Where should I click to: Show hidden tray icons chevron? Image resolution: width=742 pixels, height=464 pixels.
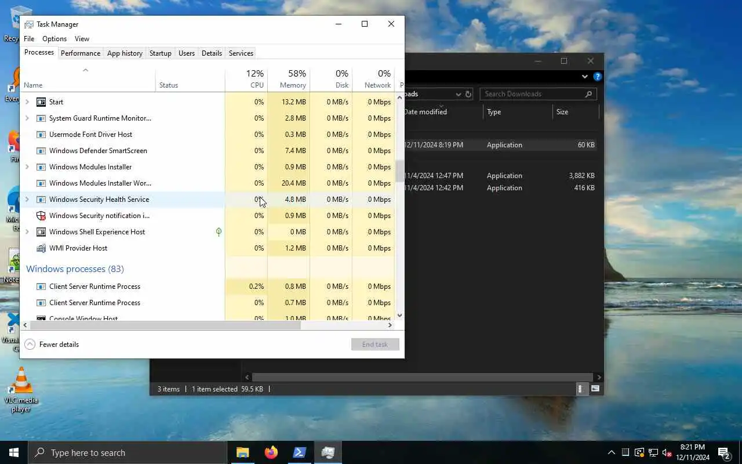tap(611, 452)
